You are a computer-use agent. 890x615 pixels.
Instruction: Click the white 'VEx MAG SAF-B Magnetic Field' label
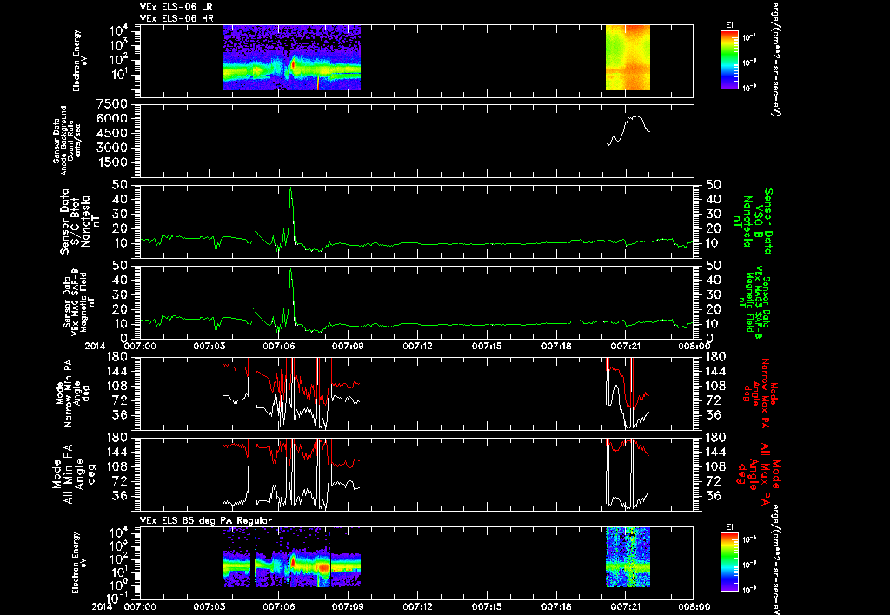[79, 301]
